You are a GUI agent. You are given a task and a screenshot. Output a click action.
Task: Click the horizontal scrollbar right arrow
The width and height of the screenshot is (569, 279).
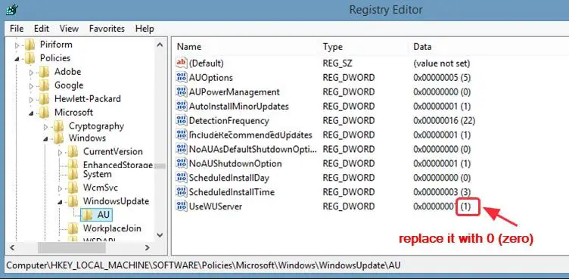148,248
